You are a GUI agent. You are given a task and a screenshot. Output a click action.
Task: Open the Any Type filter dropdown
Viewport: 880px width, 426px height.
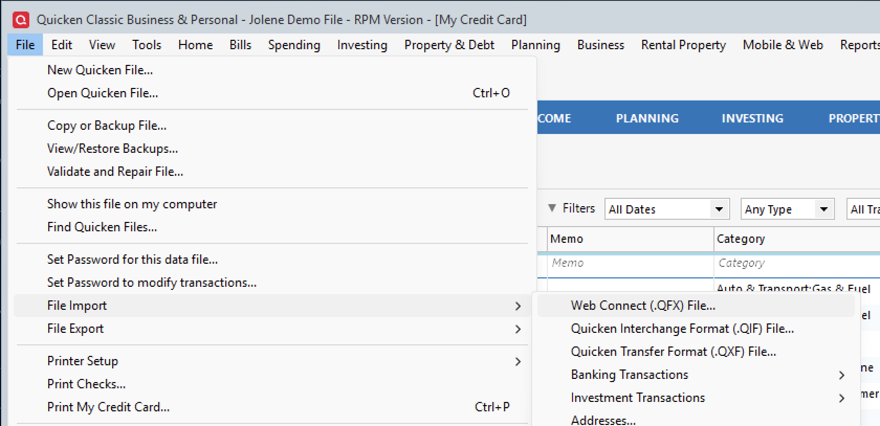point(787,209)
